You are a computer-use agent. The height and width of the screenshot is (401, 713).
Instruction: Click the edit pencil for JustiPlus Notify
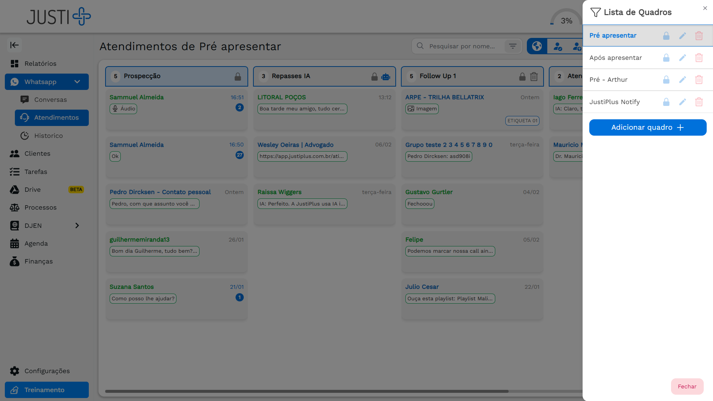coord(682,102)
